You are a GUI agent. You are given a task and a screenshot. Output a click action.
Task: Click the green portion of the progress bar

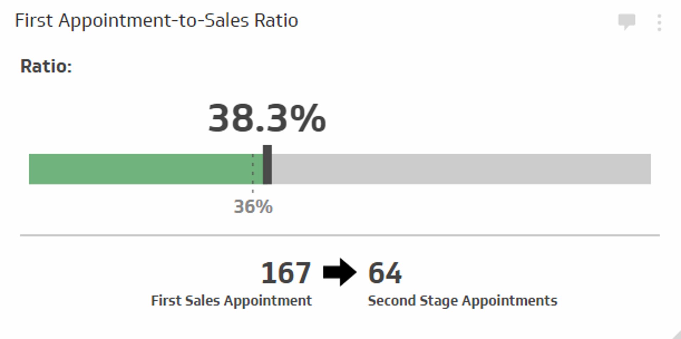[142, 169]
